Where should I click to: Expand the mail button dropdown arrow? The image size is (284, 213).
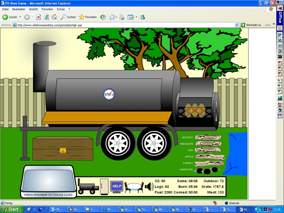[116, 17]
